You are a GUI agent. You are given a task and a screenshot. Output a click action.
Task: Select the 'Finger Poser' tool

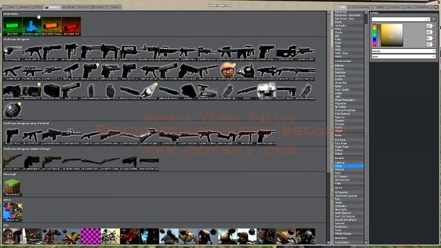[x=349, y=147]
